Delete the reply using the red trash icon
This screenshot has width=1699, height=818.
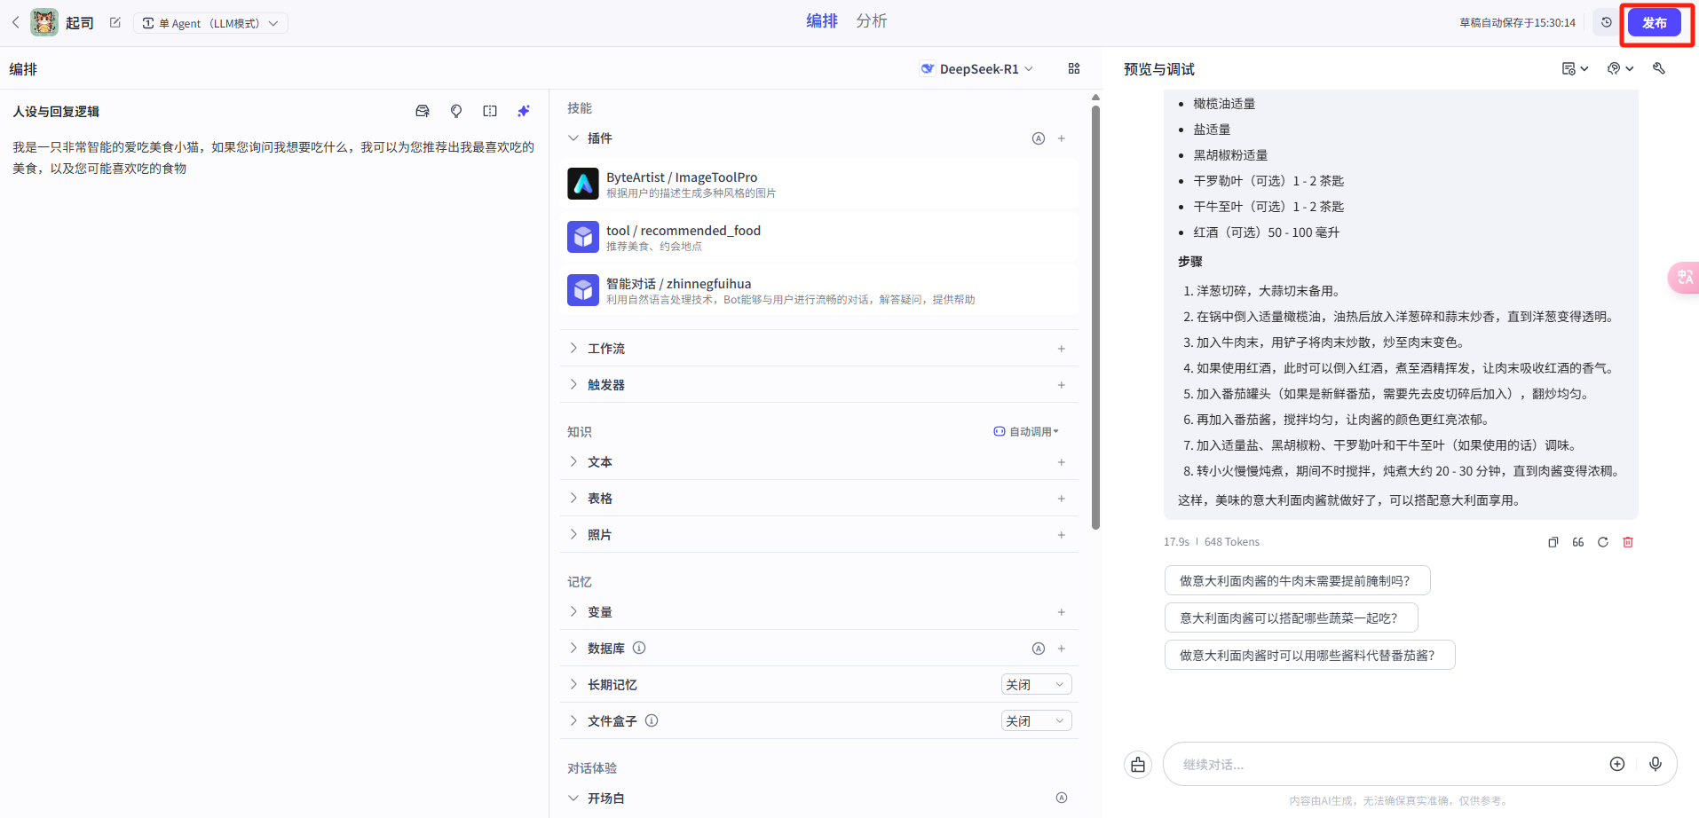pos(1628,542)
